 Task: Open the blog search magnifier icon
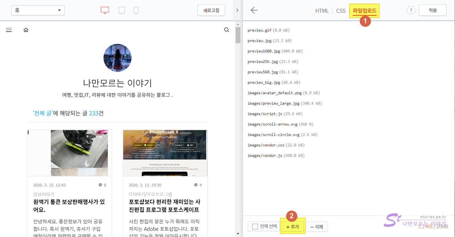pos(226,30)
